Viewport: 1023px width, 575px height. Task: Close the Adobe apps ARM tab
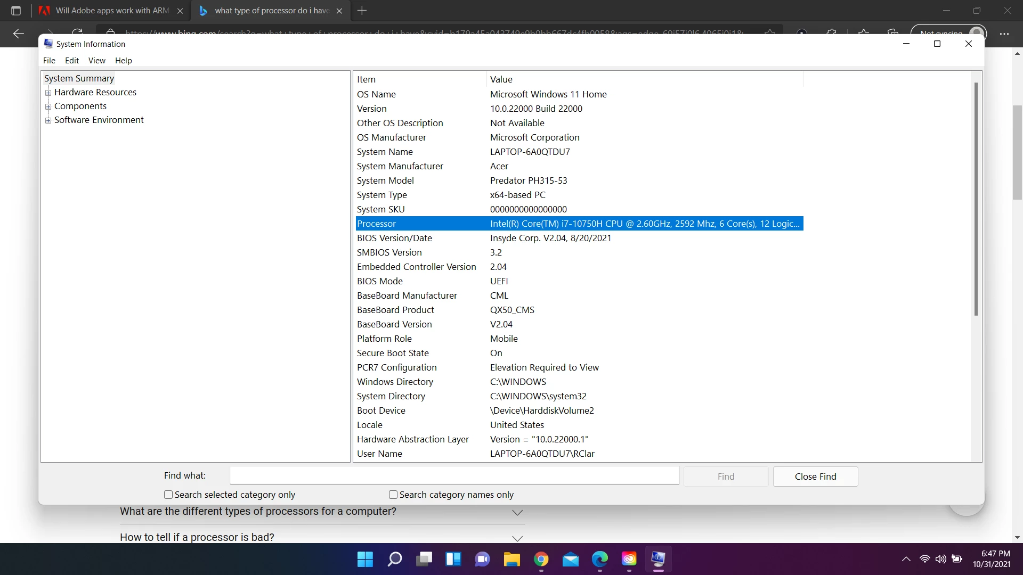tap(180, 11)
